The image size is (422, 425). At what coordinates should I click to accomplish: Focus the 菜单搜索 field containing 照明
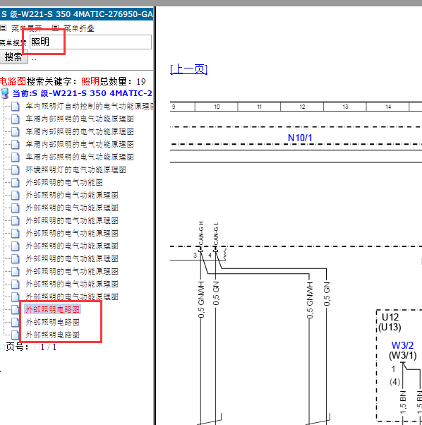tap(90, 42)
